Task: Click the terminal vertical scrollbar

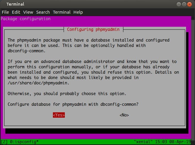Action: point(193,80)
